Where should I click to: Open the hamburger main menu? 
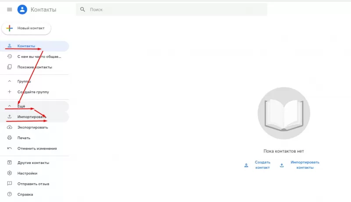coord(9,10)
